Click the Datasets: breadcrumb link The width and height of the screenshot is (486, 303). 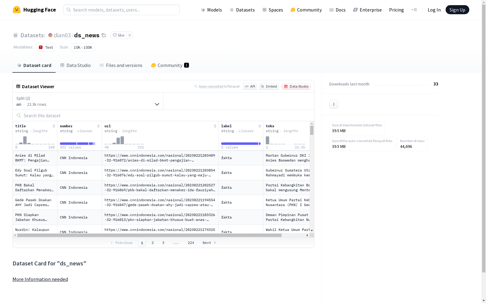click(x=33, y=35)
